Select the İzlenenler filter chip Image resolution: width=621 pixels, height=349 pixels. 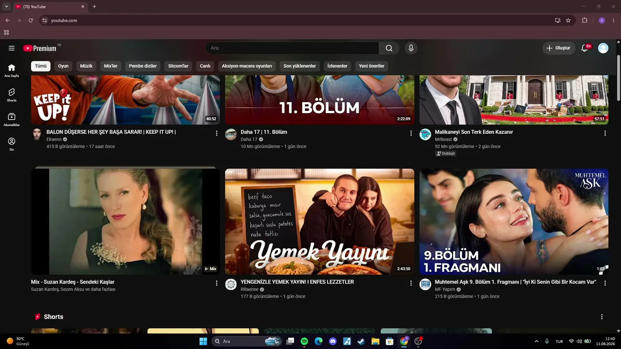[338, 66]
